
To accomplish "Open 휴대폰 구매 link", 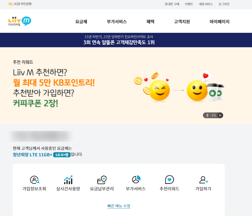I will click(x=172, y=4).
